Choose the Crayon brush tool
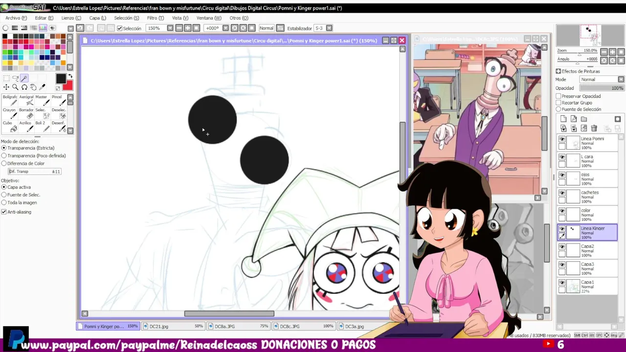Image resolution: width=626 pixels, height=352 pixels. pos(10,113)
